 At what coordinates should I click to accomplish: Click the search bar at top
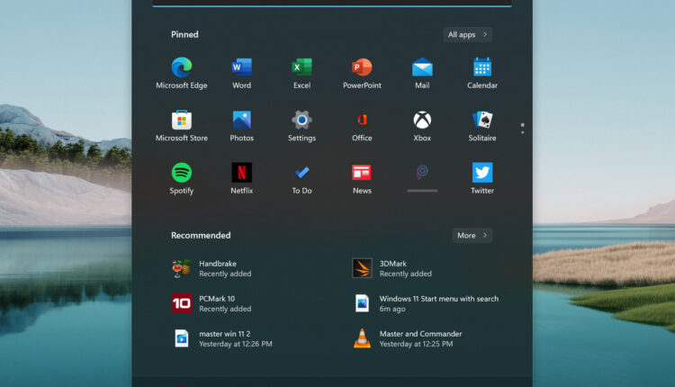pos(332,3)
